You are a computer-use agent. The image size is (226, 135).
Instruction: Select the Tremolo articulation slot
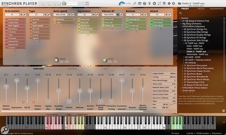click(15, 32)
